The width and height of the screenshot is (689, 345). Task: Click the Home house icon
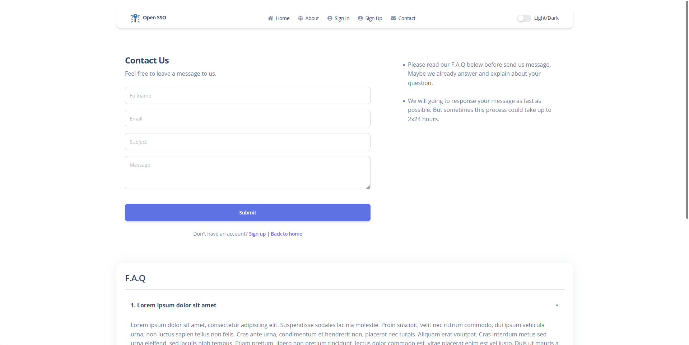[x=270, y=18]
